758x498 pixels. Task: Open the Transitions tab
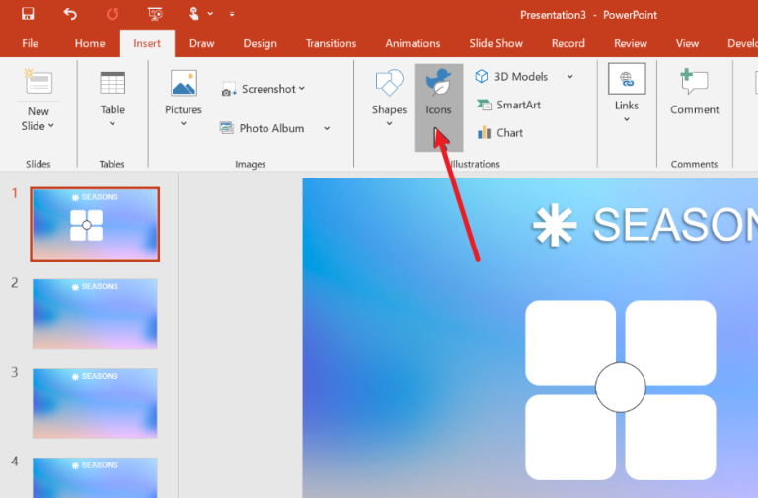coord(332,44)
